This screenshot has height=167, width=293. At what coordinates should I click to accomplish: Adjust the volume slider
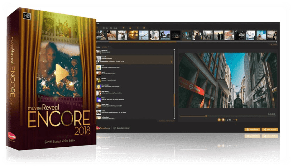pos(235,120)
